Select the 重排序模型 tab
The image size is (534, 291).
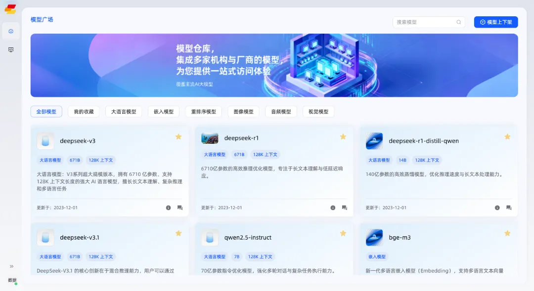tap(204, 112)
